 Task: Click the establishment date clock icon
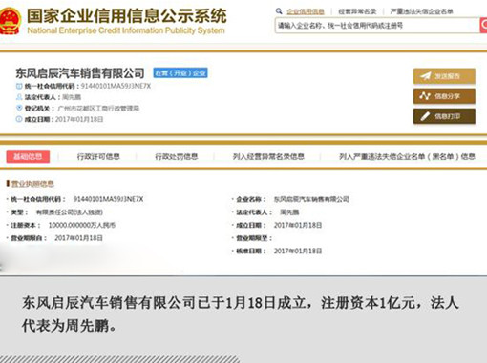[19, 119]
